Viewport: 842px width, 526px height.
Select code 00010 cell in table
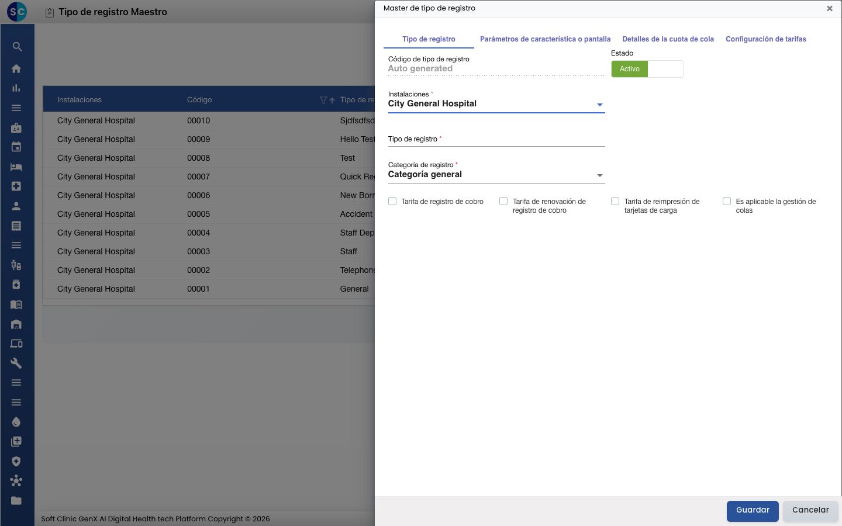click(199, 120)
